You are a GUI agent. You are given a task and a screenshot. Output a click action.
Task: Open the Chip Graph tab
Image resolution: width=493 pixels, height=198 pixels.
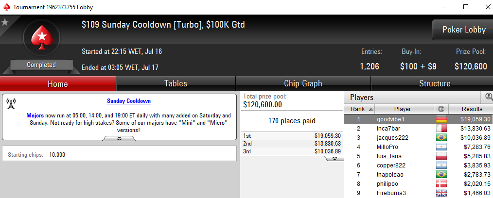tap(303, 83)
